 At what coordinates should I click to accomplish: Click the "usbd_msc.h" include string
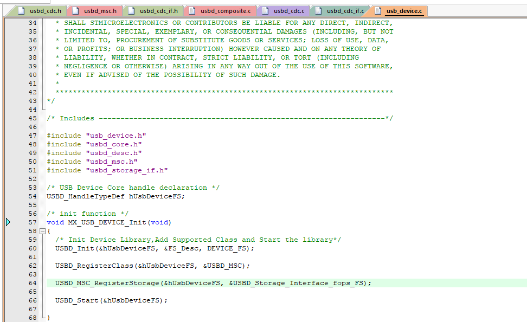click(x=112, y=162)
